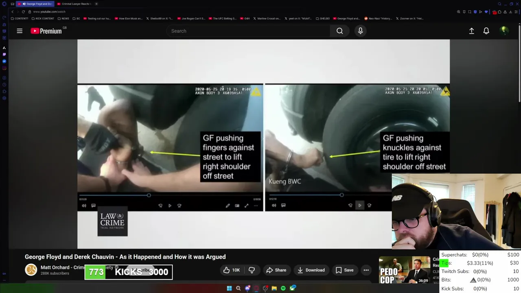The image size is (521, 293).
Task: Open the NEWS bookmarks folder
Action: [x=63, y=18]
